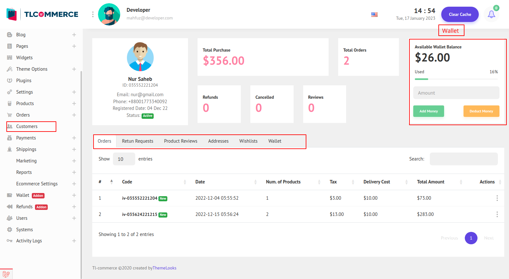Click the Laravel debug icon at bottom left
Screen dimensions: 509x279
[6, 274]
